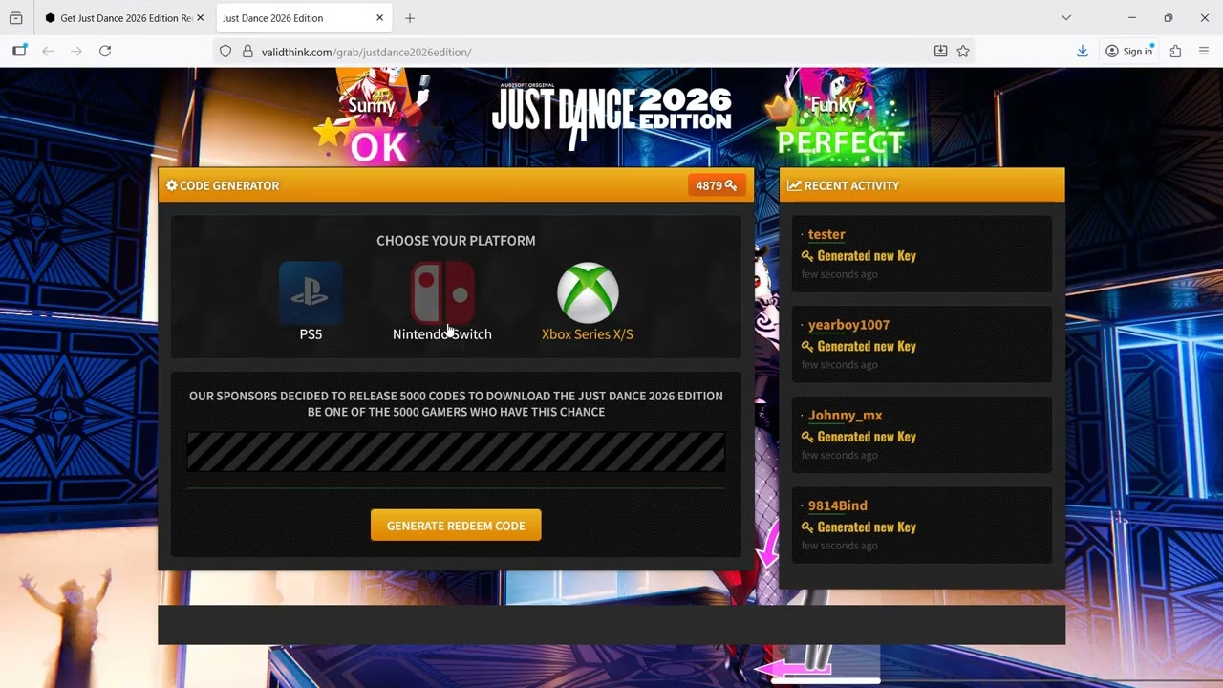Click the Sign in account button

(1128, 52)
